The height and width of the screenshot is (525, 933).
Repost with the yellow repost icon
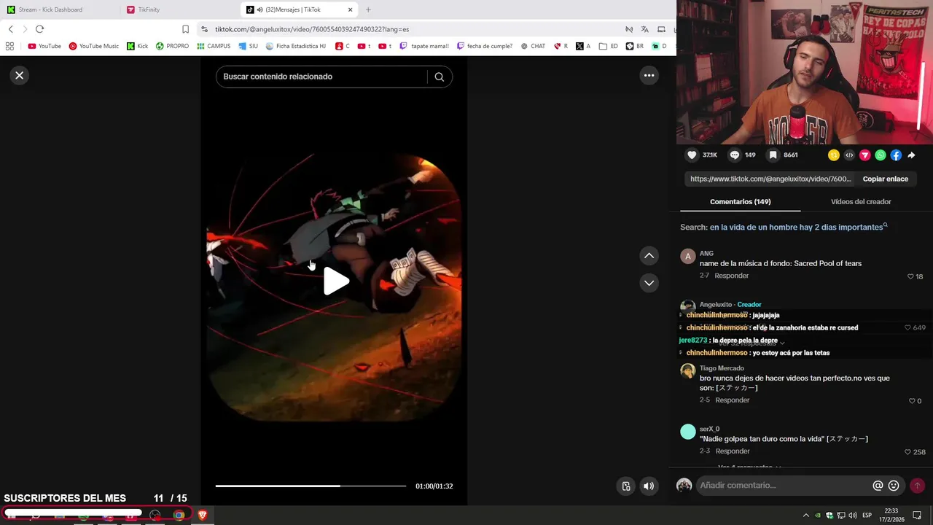click(834, 155)
